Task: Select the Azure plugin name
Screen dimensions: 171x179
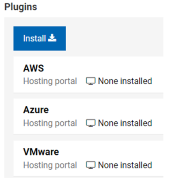Action: pyautogui.click(x=36, y=110)
